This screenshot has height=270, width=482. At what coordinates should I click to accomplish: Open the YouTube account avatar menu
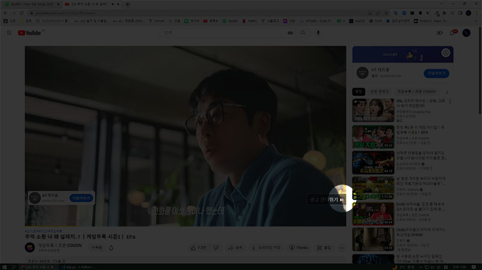click(x=466, y=33)
